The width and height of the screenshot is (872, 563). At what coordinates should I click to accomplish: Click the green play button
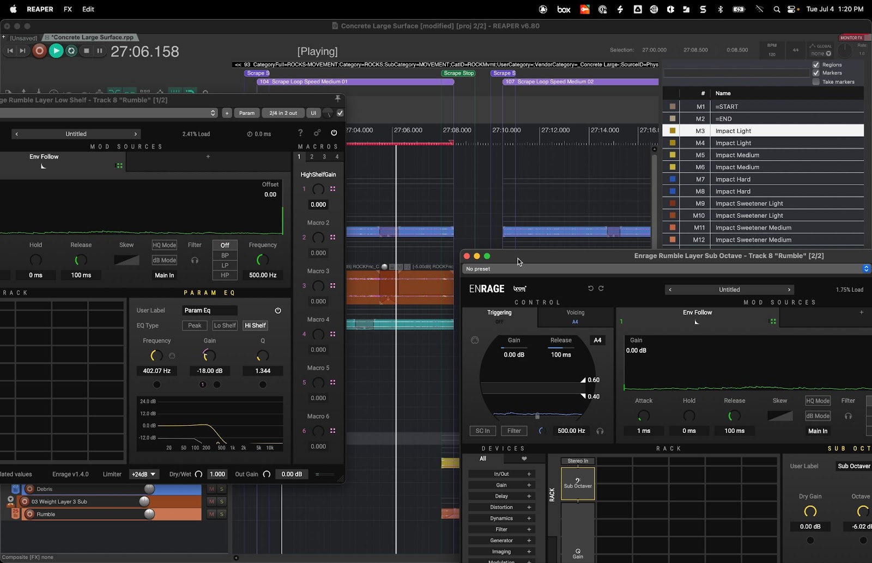pos(56,51)
